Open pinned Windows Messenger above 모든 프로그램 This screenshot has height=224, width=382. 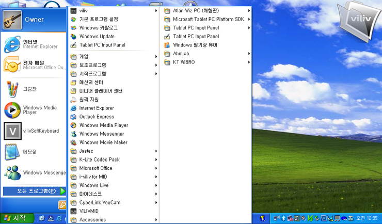[x=12, y=172]
